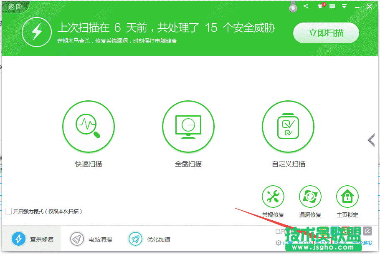Open the 常规修复 repair tool
The image size is (380, 254).
273,196
